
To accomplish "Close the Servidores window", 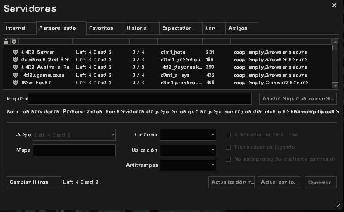I will (334, 5).
